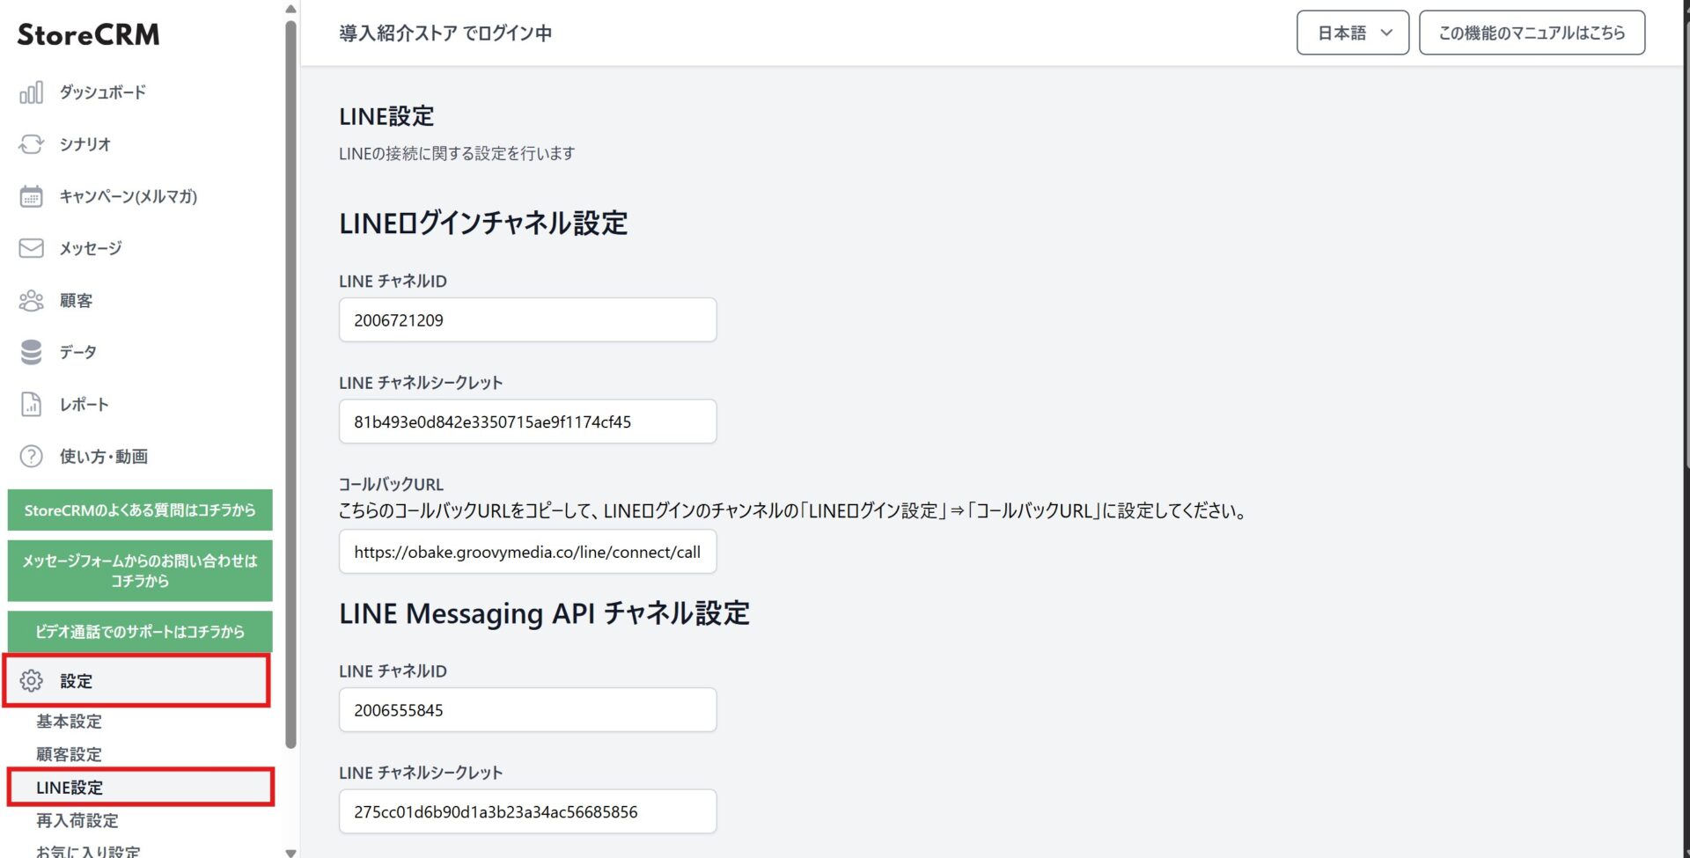The height and width of the screenshot is (858, 1690).
Task: Select 顧客 in the sidebar
Action: [76, 301]
